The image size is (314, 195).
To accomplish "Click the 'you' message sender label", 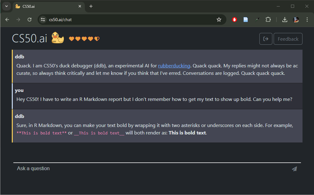I will pyautogui.click(x=19, y=90).
